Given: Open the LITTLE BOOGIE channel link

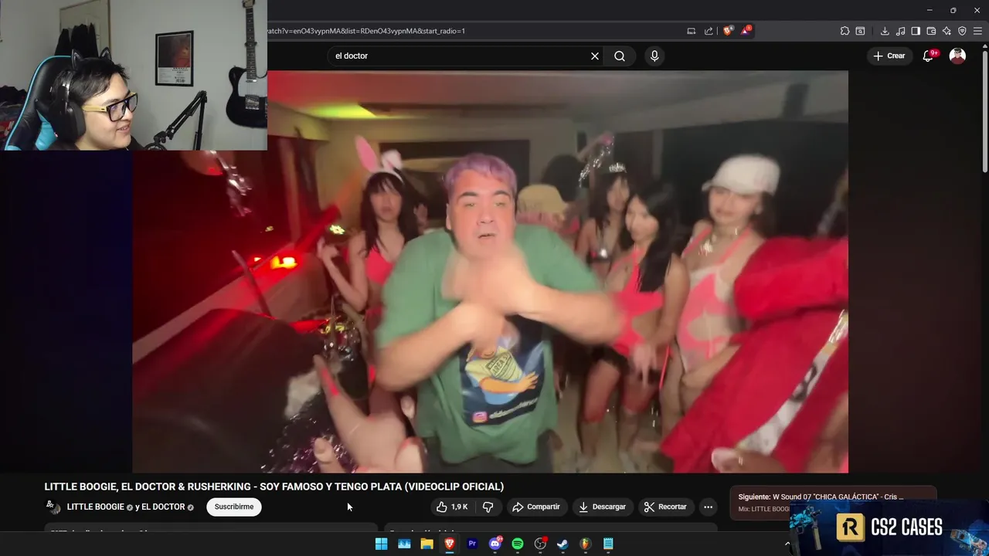Looking at the screenshot, I should (96, 507).
